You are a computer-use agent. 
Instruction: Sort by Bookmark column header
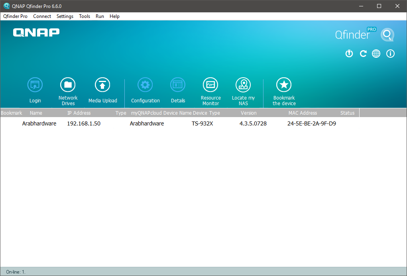coord(12,113)
